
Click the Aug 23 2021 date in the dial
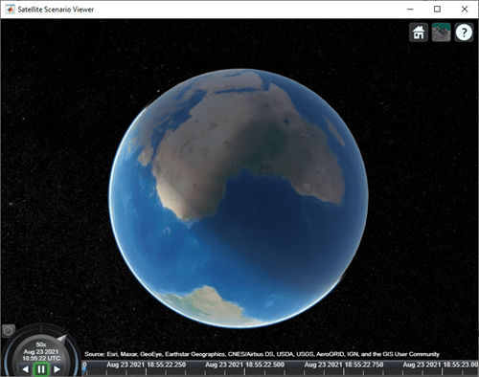pyautogui.click(x=41, y=352)
